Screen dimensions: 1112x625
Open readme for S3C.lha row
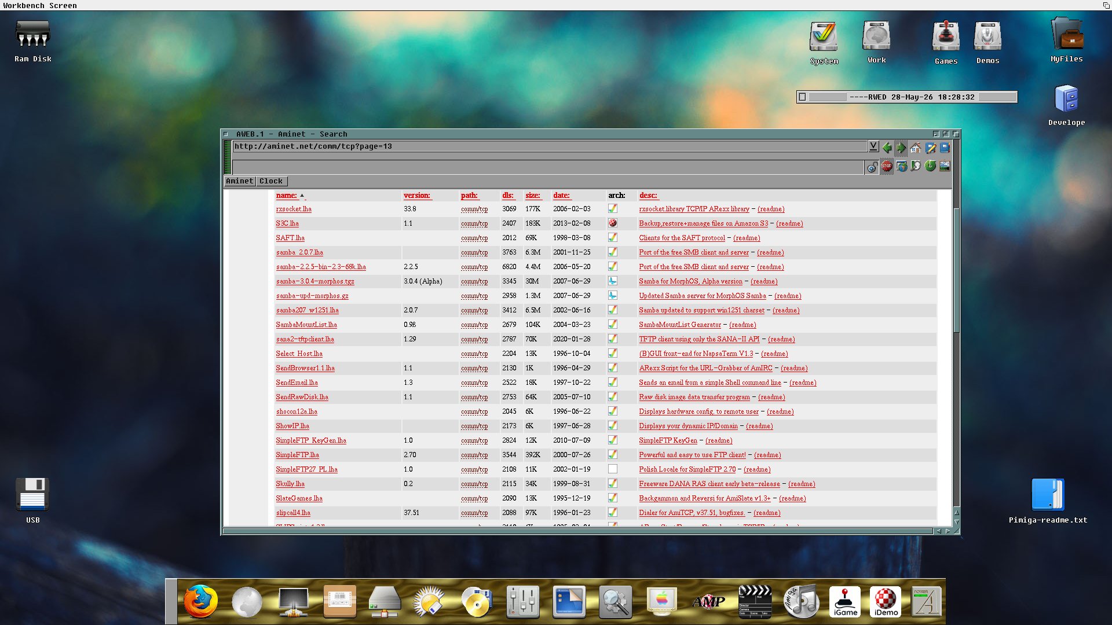(x=789, y=223)
